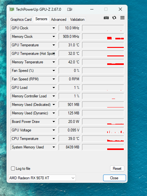Click the Memory Clock history graph
Viewport: 147px width, 196px height.
coord(103,37)
